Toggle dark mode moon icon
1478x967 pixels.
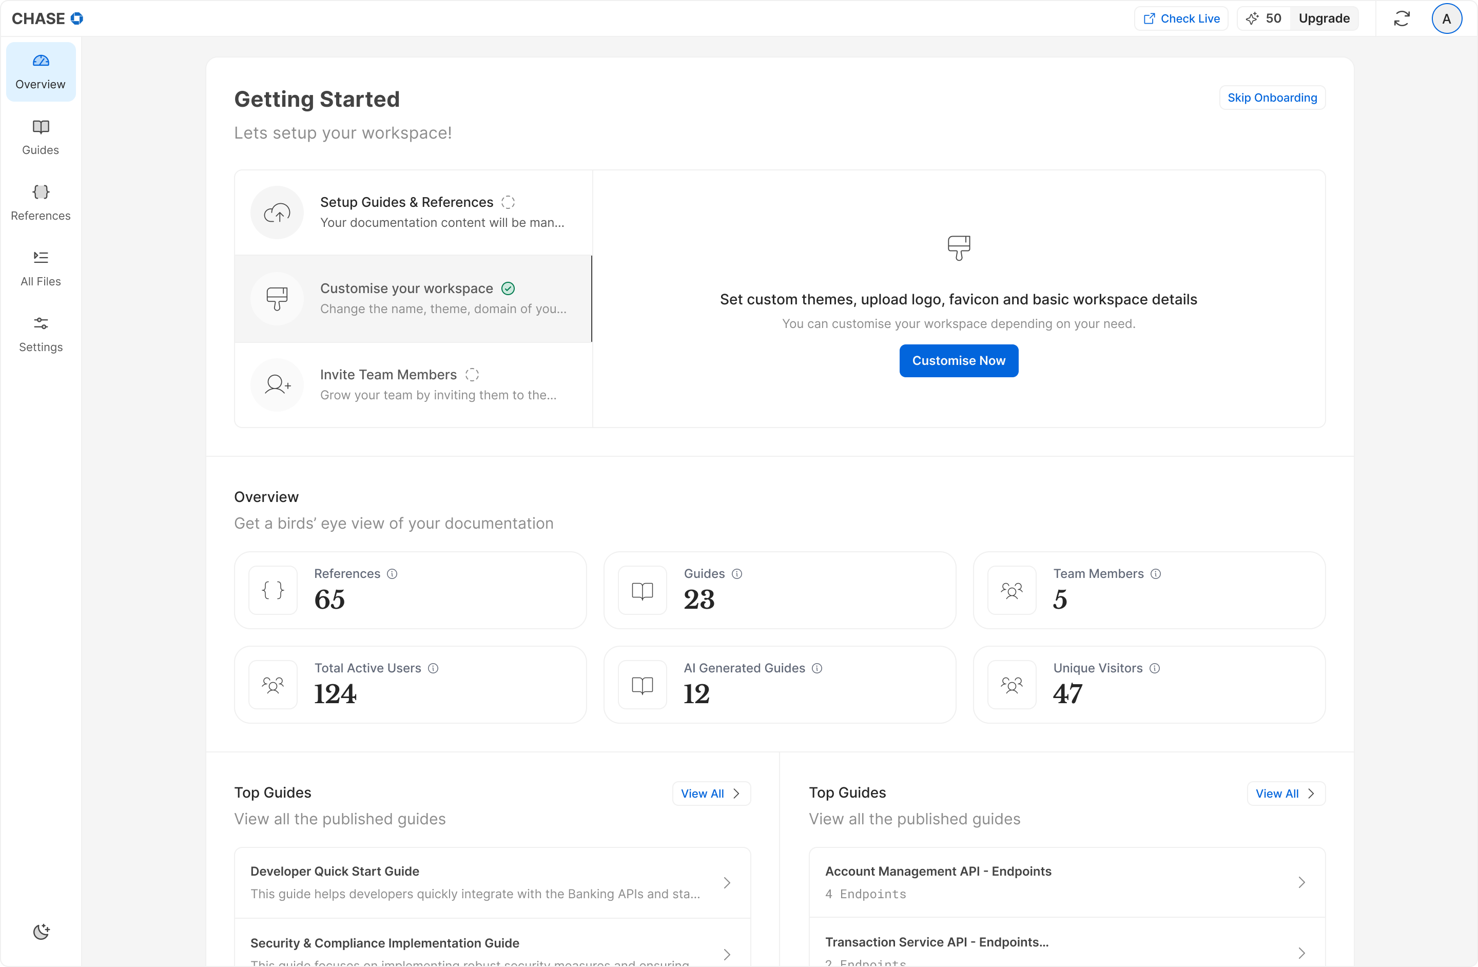[41, 931]
